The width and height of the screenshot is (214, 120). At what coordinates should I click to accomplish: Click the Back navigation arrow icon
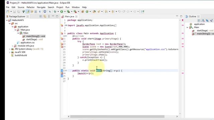(128, 12)
